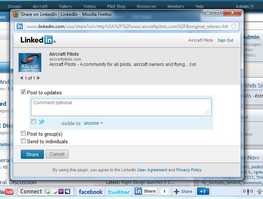Click LinkedIn Share button in bottom bar
263x199 pixels.
(146, 191)
